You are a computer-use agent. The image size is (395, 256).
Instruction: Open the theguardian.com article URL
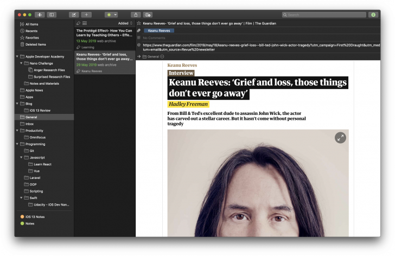coord(261,47)
